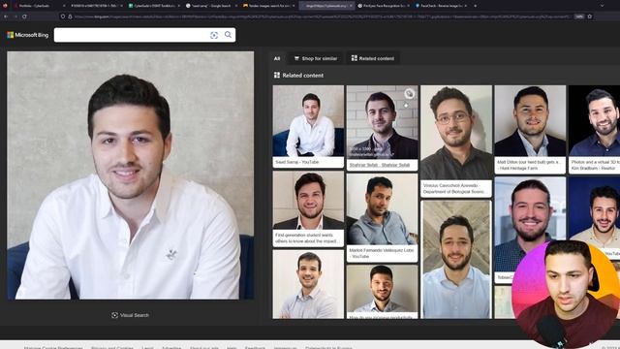Screen dimensions: 620x349
Task: Click the Related content section header icon
Action: (x=277, y=76)
